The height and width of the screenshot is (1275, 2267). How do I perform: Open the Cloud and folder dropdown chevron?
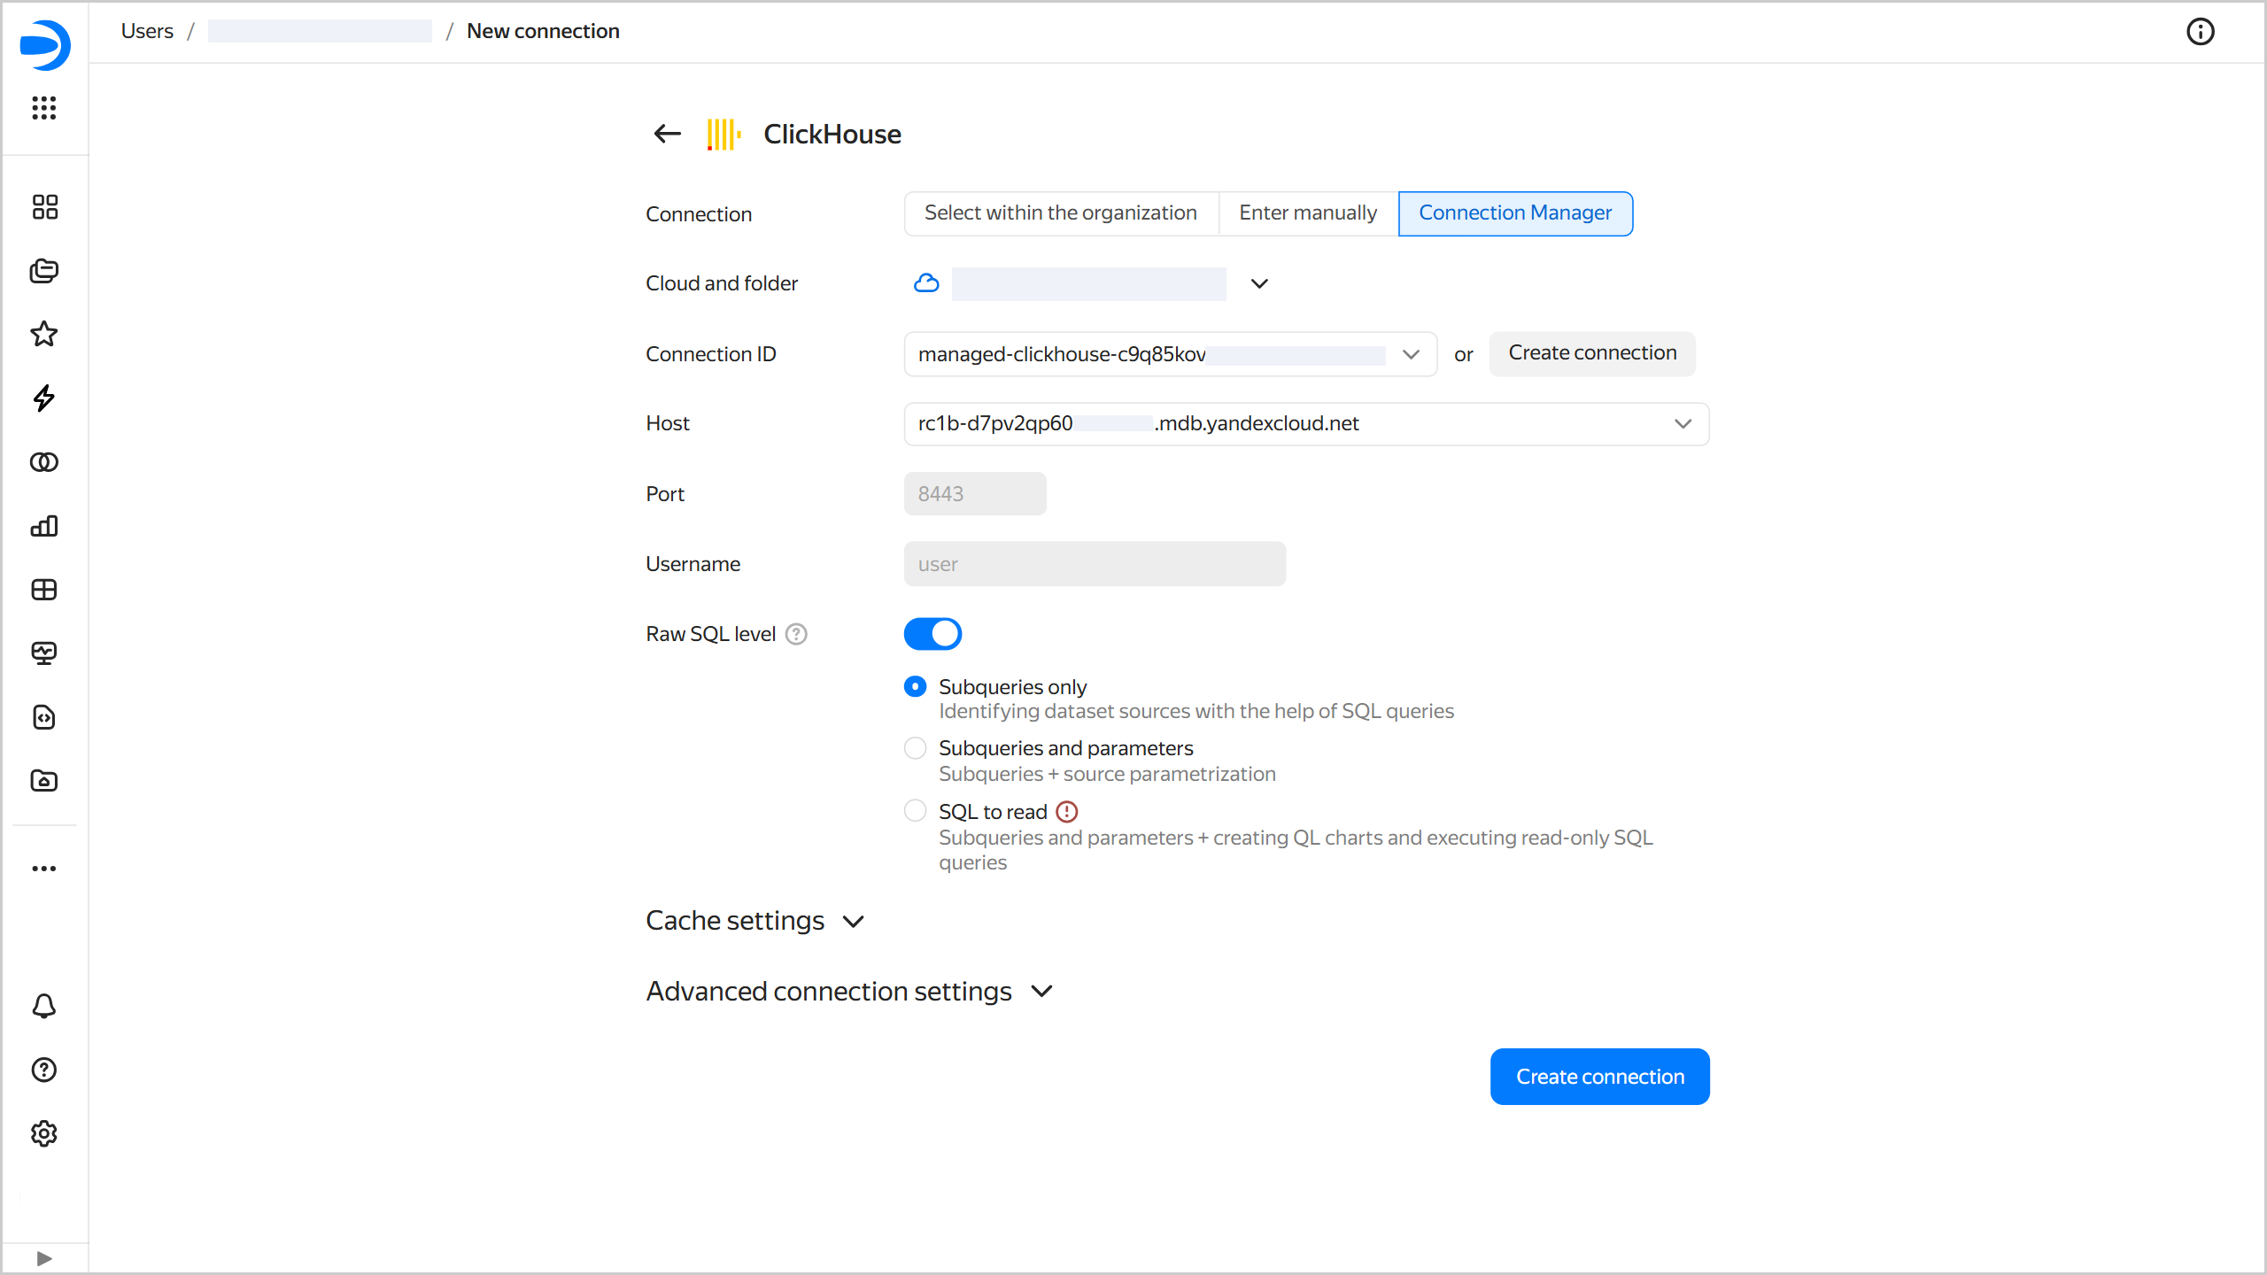(1259, 283)
